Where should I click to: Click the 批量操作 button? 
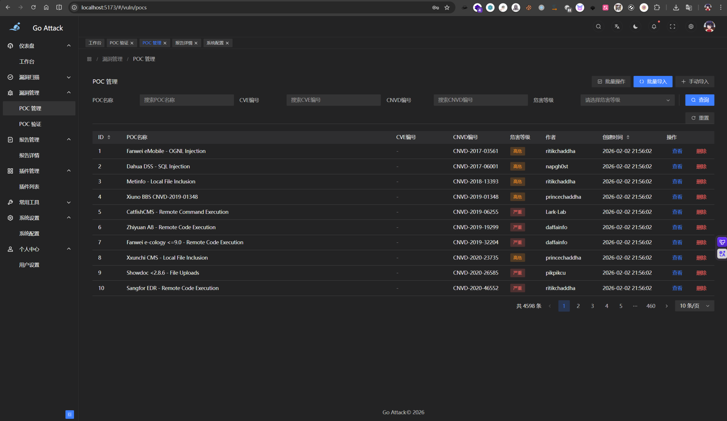(611, 82)
